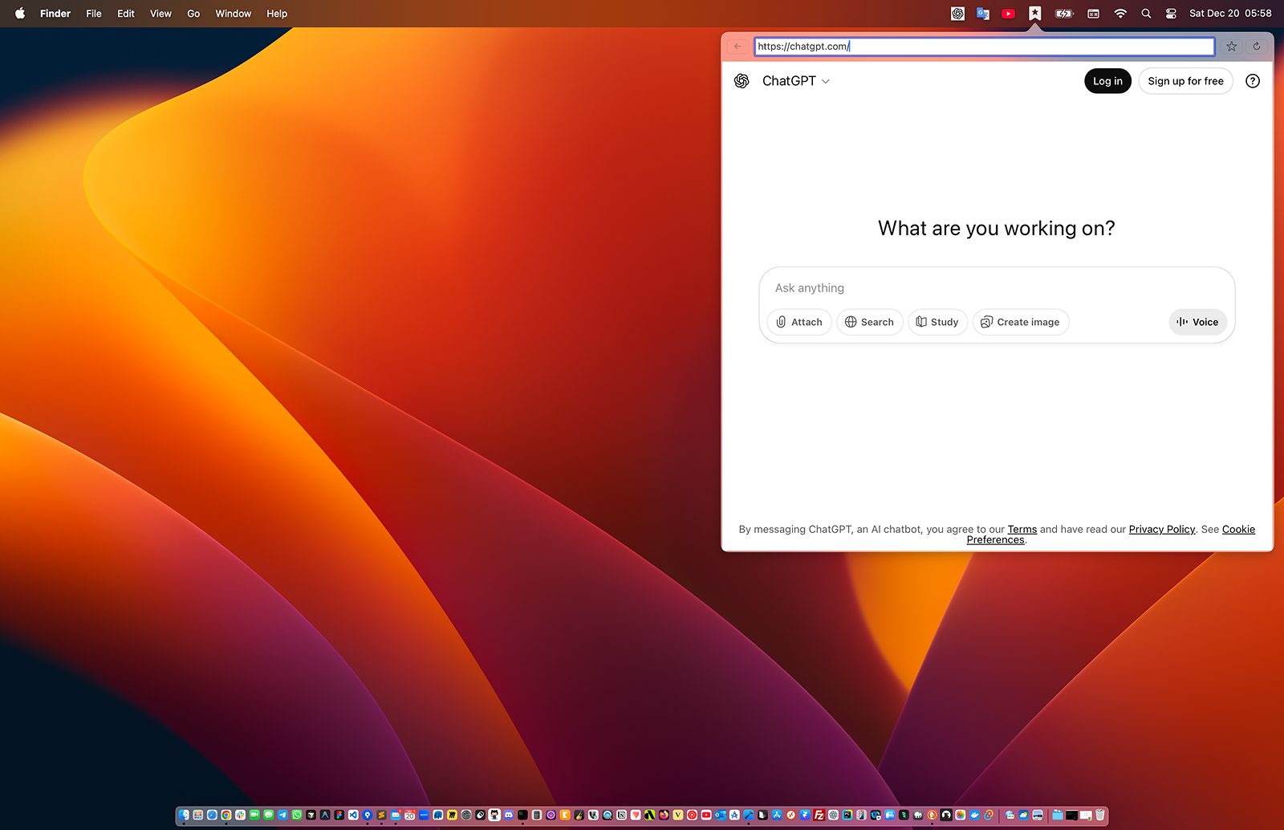
Task: Enable Create image mode
Action: point(1020,322)
